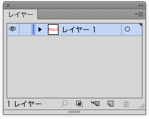The height and width of the screenshot is (119, 149).
Task: Click the trash icon to delete the selected layer
Action: click(x=126, y=104)
